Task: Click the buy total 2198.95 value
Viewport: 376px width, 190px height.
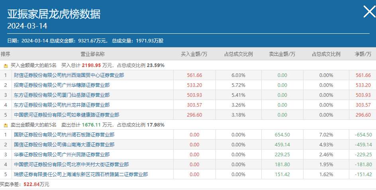Action: pyautogui.click(x=91, y=65)
